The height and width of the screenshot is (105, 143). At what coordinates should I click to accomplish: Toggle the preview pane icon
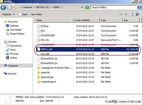pos(131,14)
